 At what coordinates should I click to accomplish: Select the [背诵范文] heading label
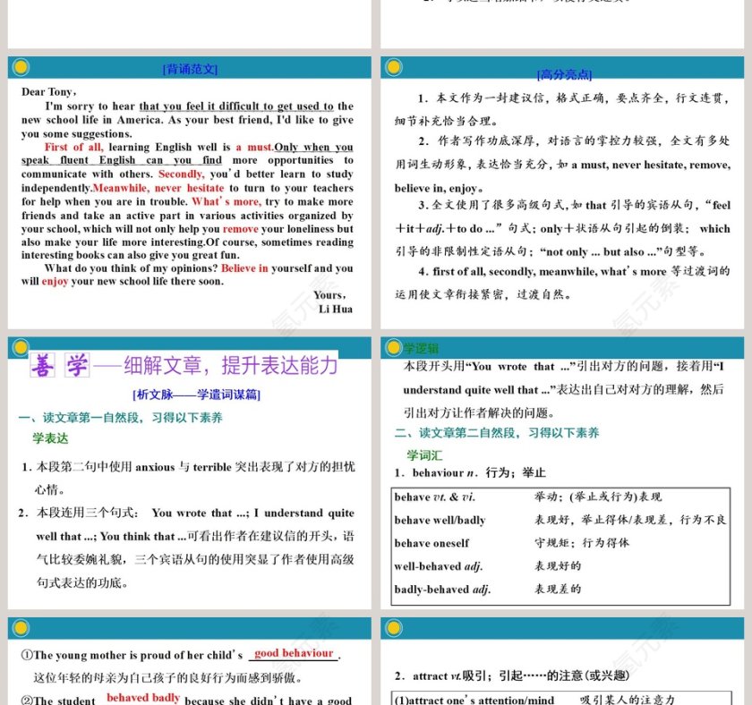[x=188, y=68]
